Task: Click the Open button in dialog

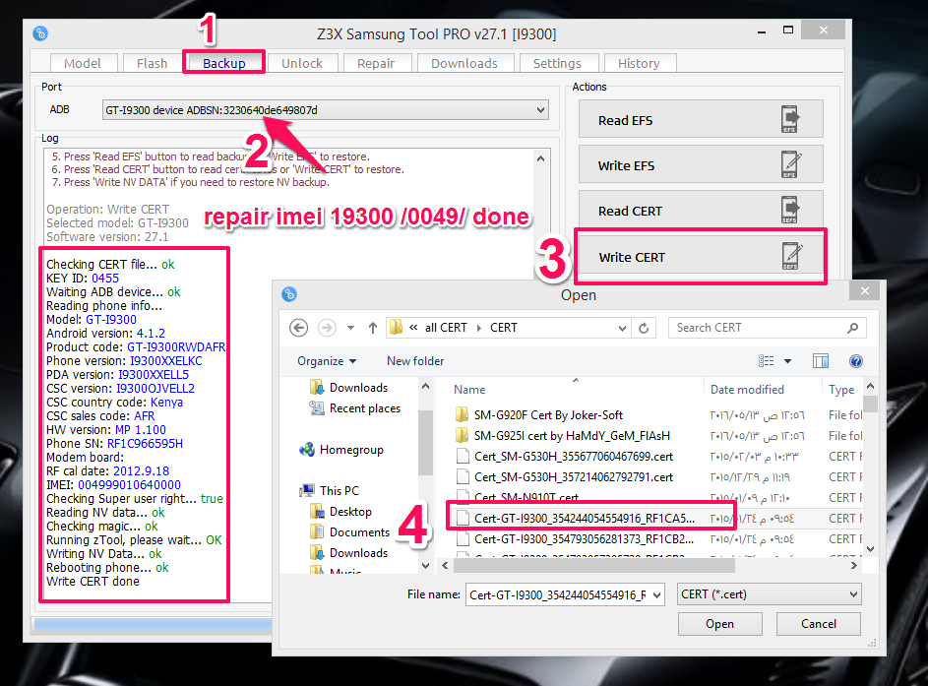Action: [719, 624]
